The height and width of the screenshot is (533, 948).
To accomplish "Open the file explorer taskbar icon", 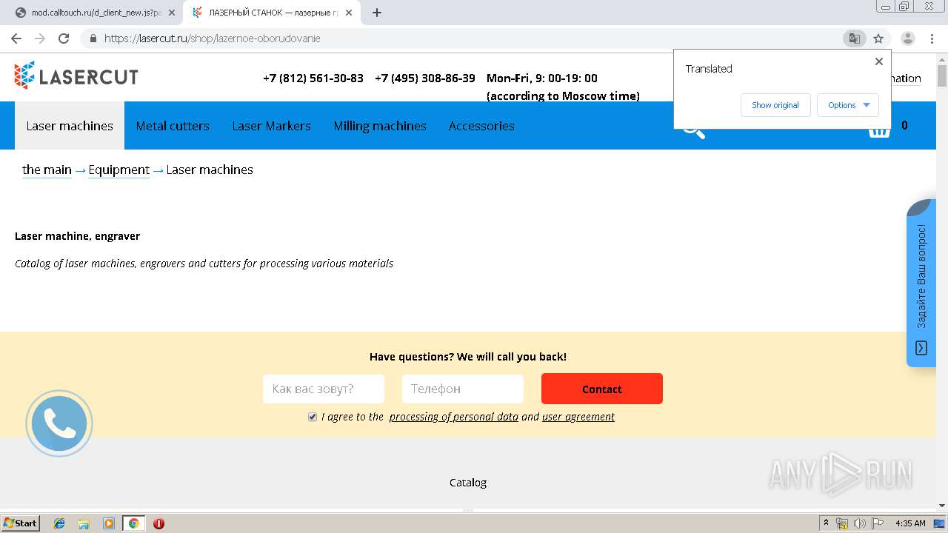I will tap(84, 523).
